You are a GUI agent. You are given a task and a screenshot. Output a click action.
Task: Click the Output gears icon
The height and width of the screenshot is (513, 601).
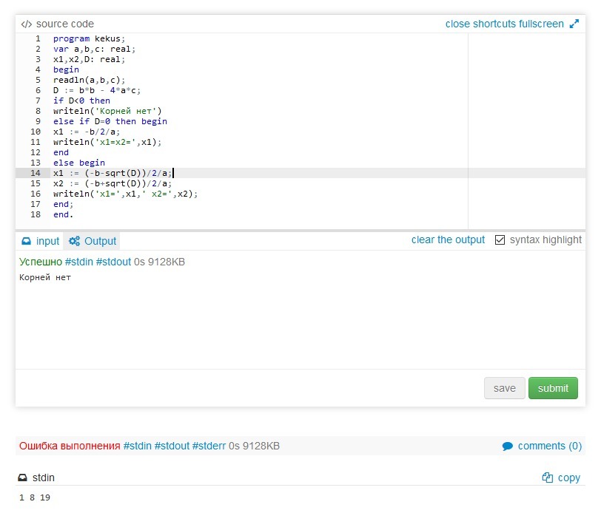coord(74,241)
